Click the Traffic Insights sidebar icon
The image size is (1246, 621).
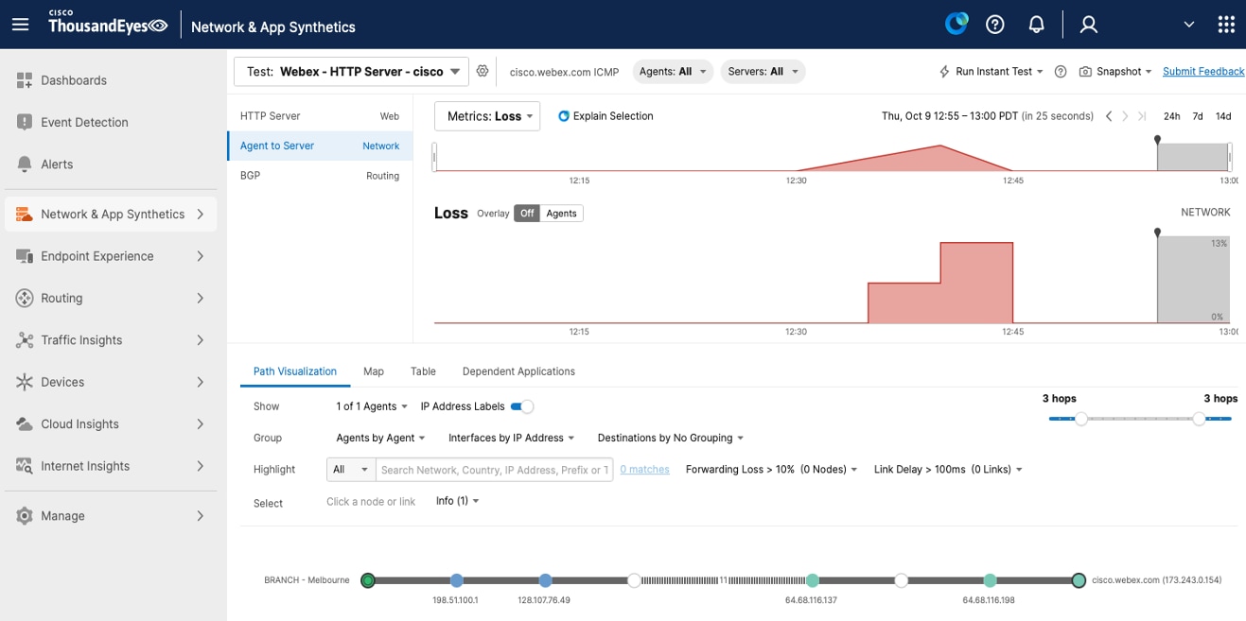click(25, 340)
